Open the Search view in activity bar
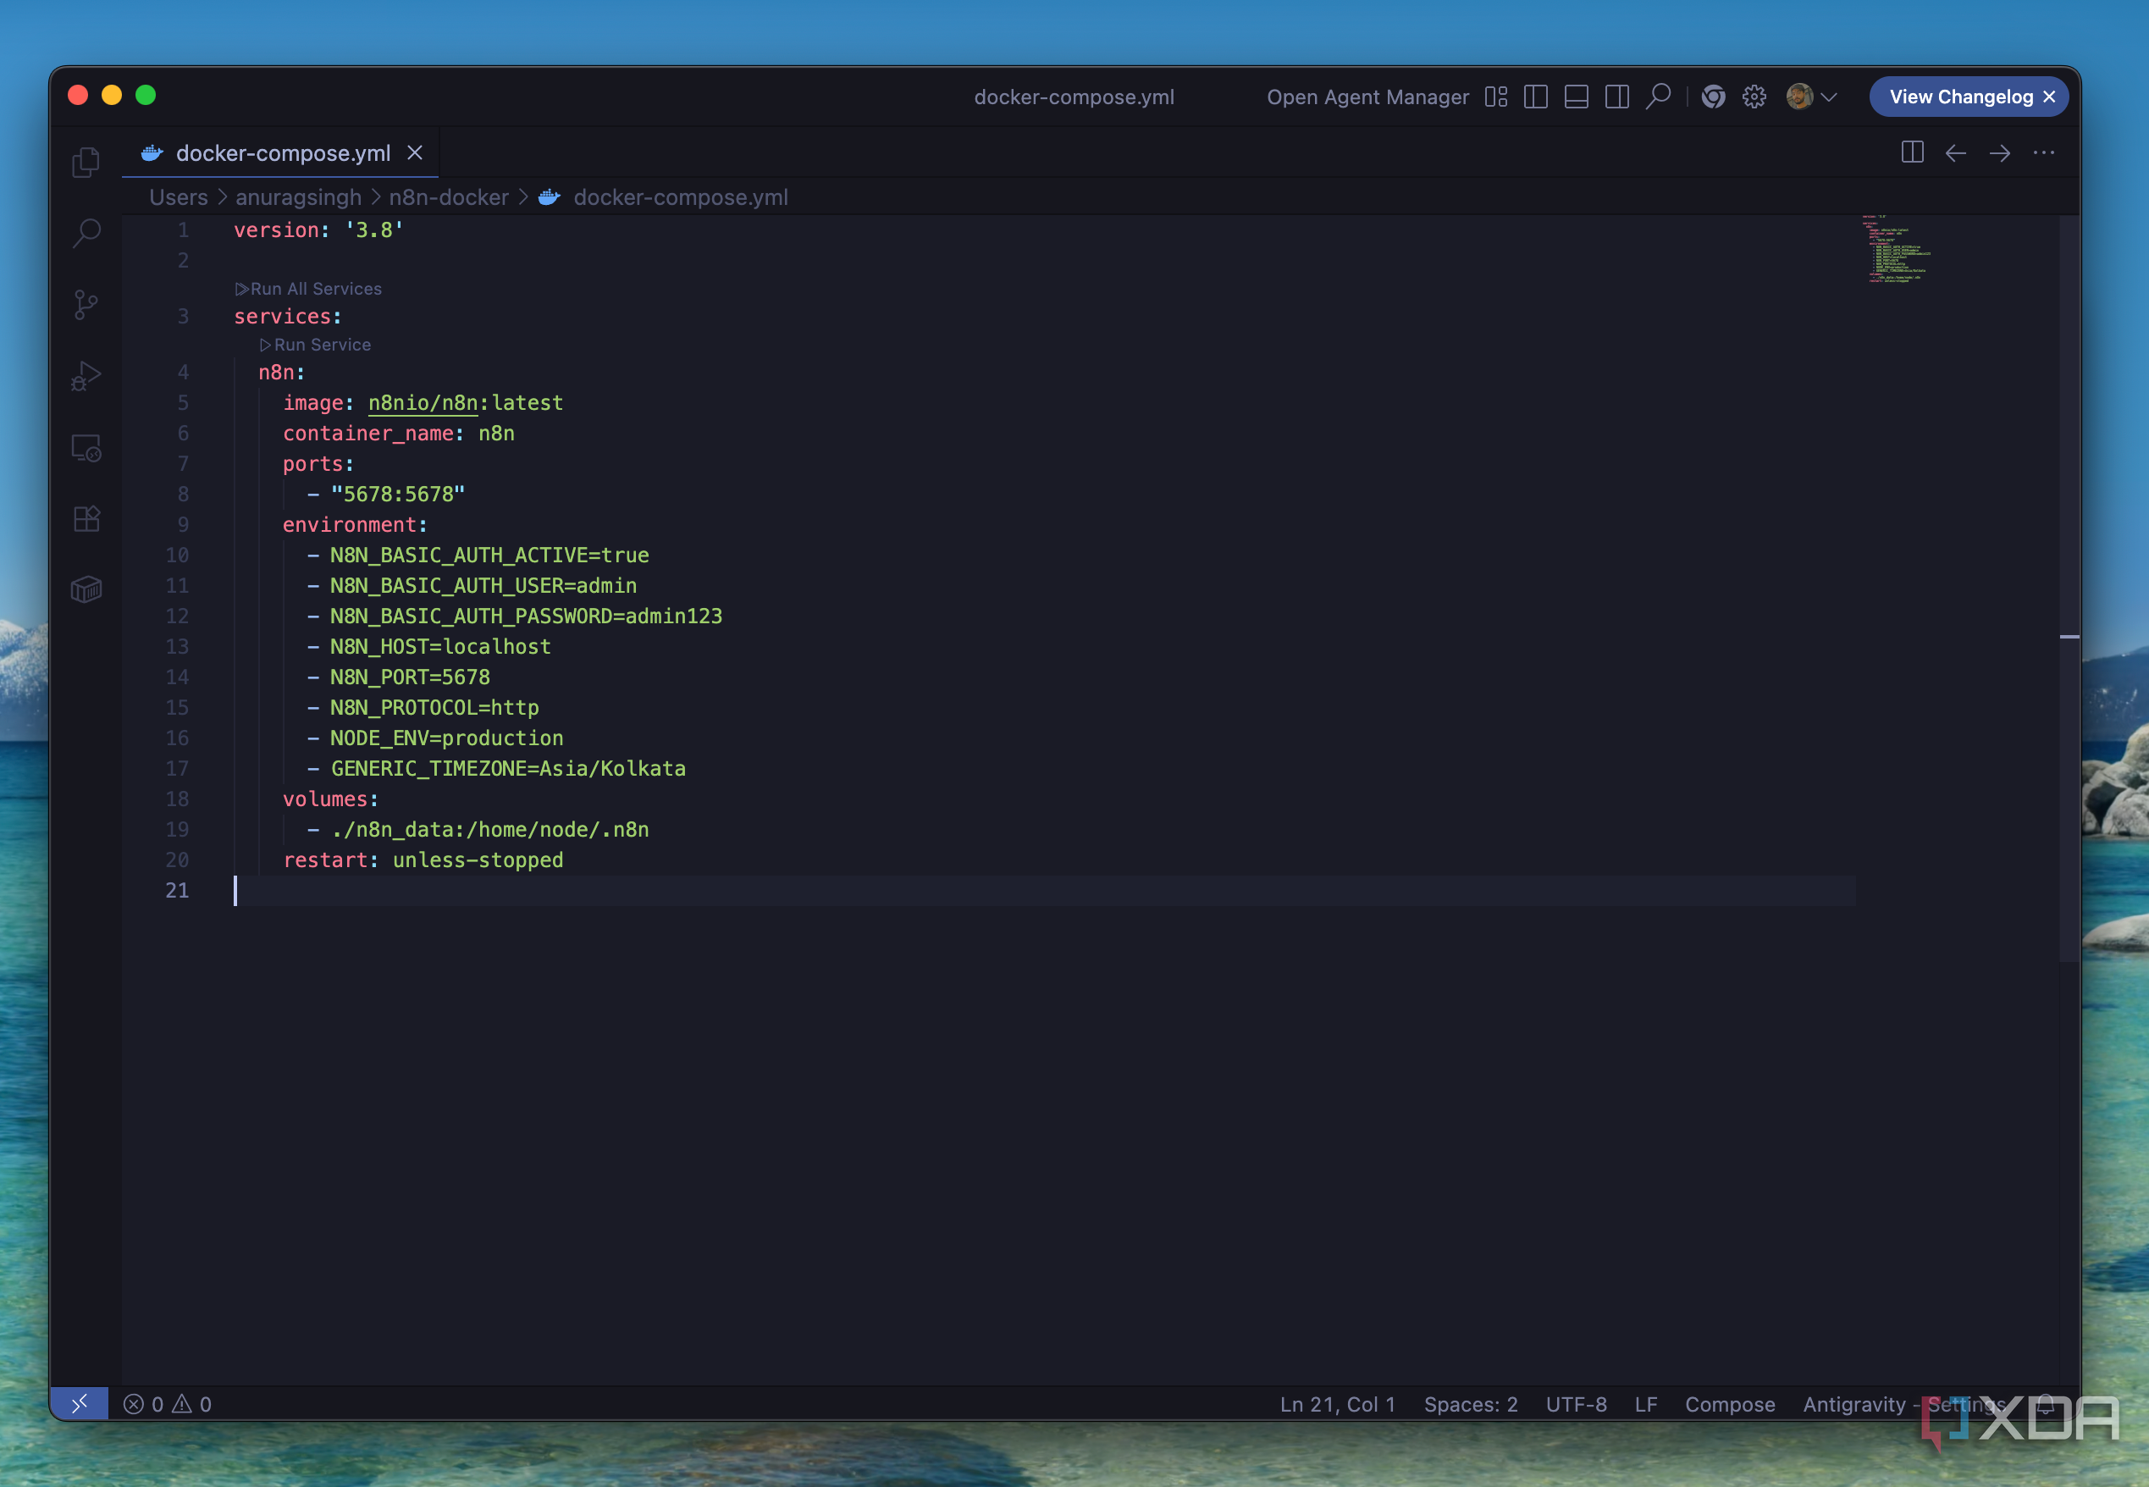2149x1487 pixels. 86,233
